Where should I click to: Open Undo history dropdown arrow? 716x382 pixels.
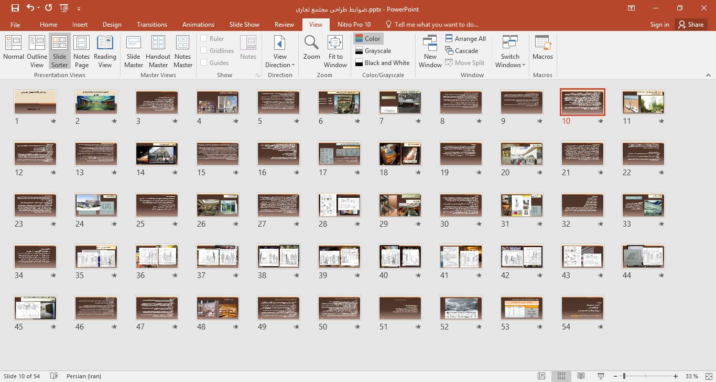click(39, 8)
